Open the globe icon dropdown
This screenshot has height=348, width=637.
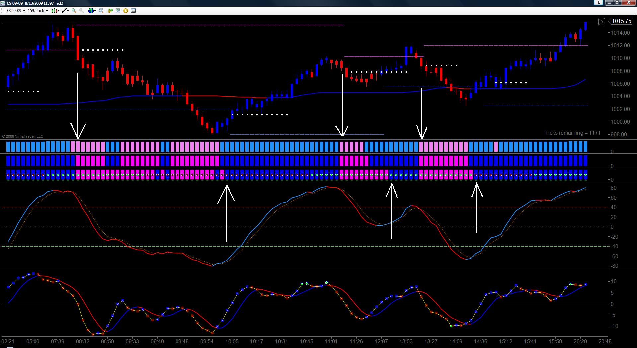pyautogui.click(x=92, y=11)
